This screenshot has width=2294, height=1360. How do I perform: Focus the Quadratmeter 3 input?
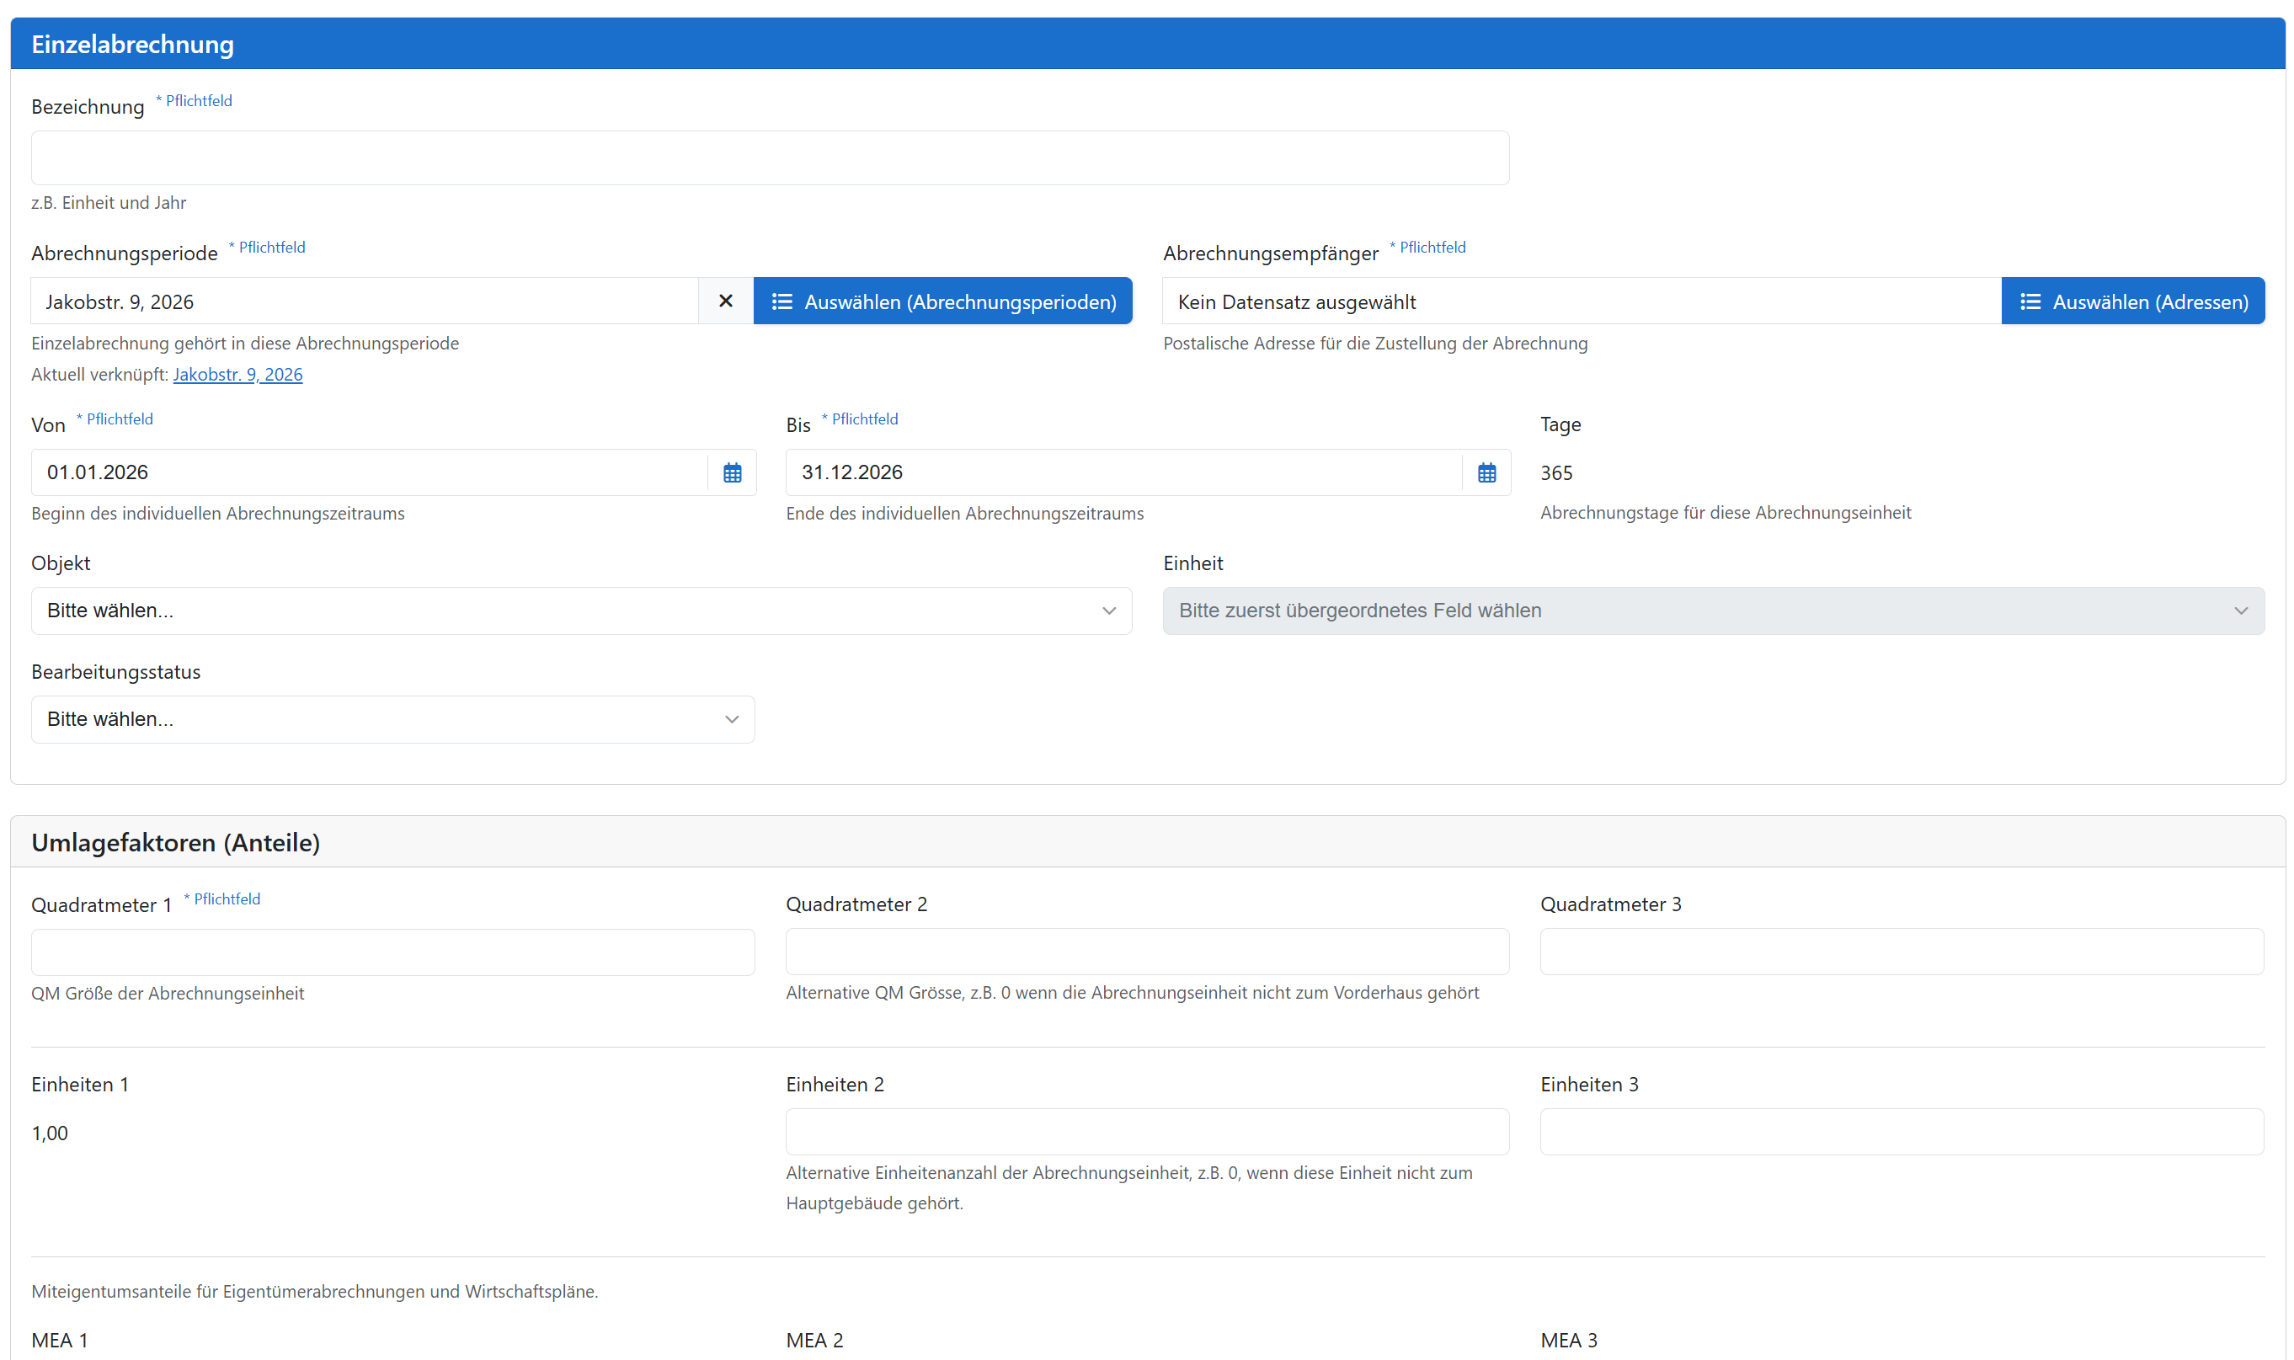coord(1901,952)
